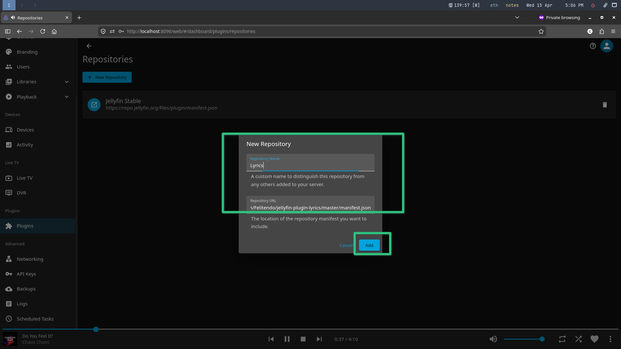Viewport: 621px width, 349px height.
Task: Open the user profile menu
Action: click(607, 46)
